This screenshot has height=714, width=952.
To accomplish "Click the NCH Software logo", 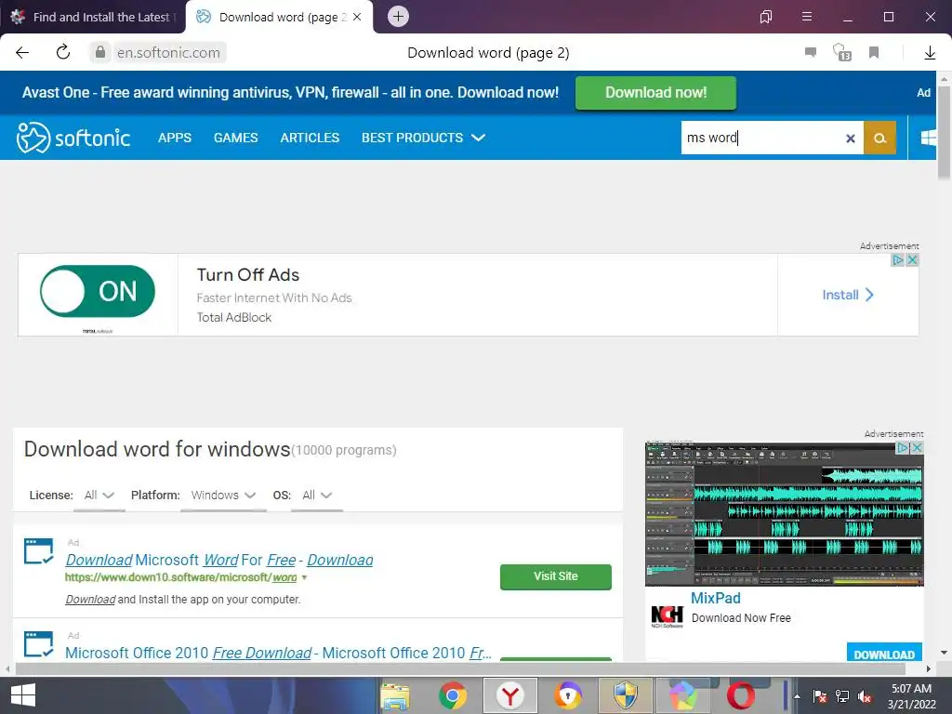I will click(667, 617).
